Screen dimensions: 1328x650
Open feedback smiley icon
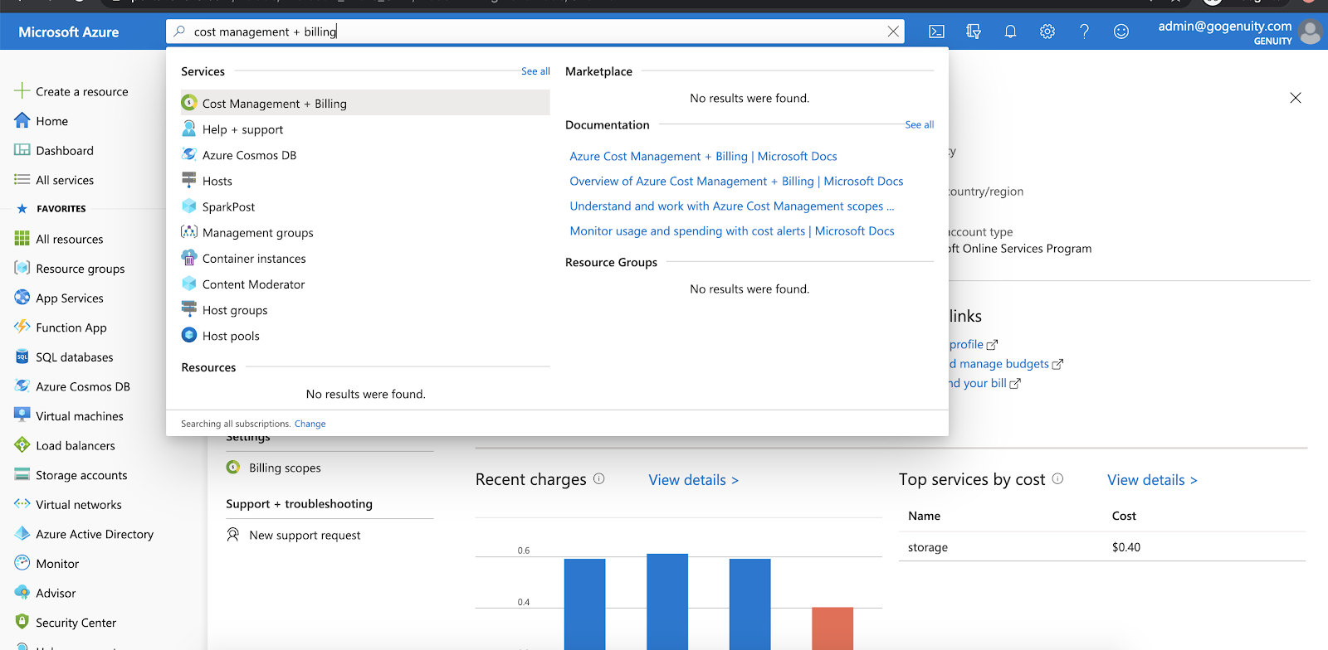point(1120,32)
